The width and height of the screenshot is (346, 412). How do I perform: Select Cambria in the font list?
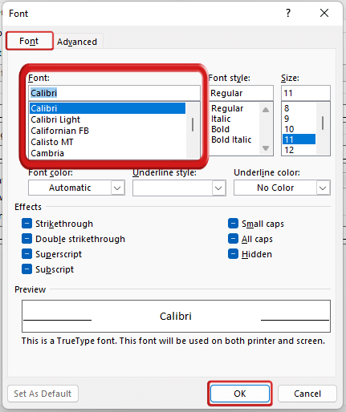tap(47, 153)
